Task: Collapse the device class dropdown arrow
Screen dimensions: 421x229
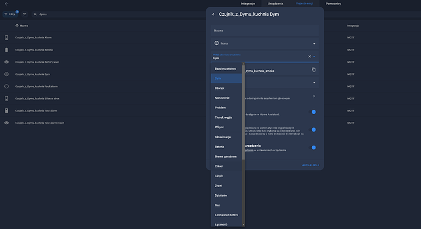Action: pos(314,57)
